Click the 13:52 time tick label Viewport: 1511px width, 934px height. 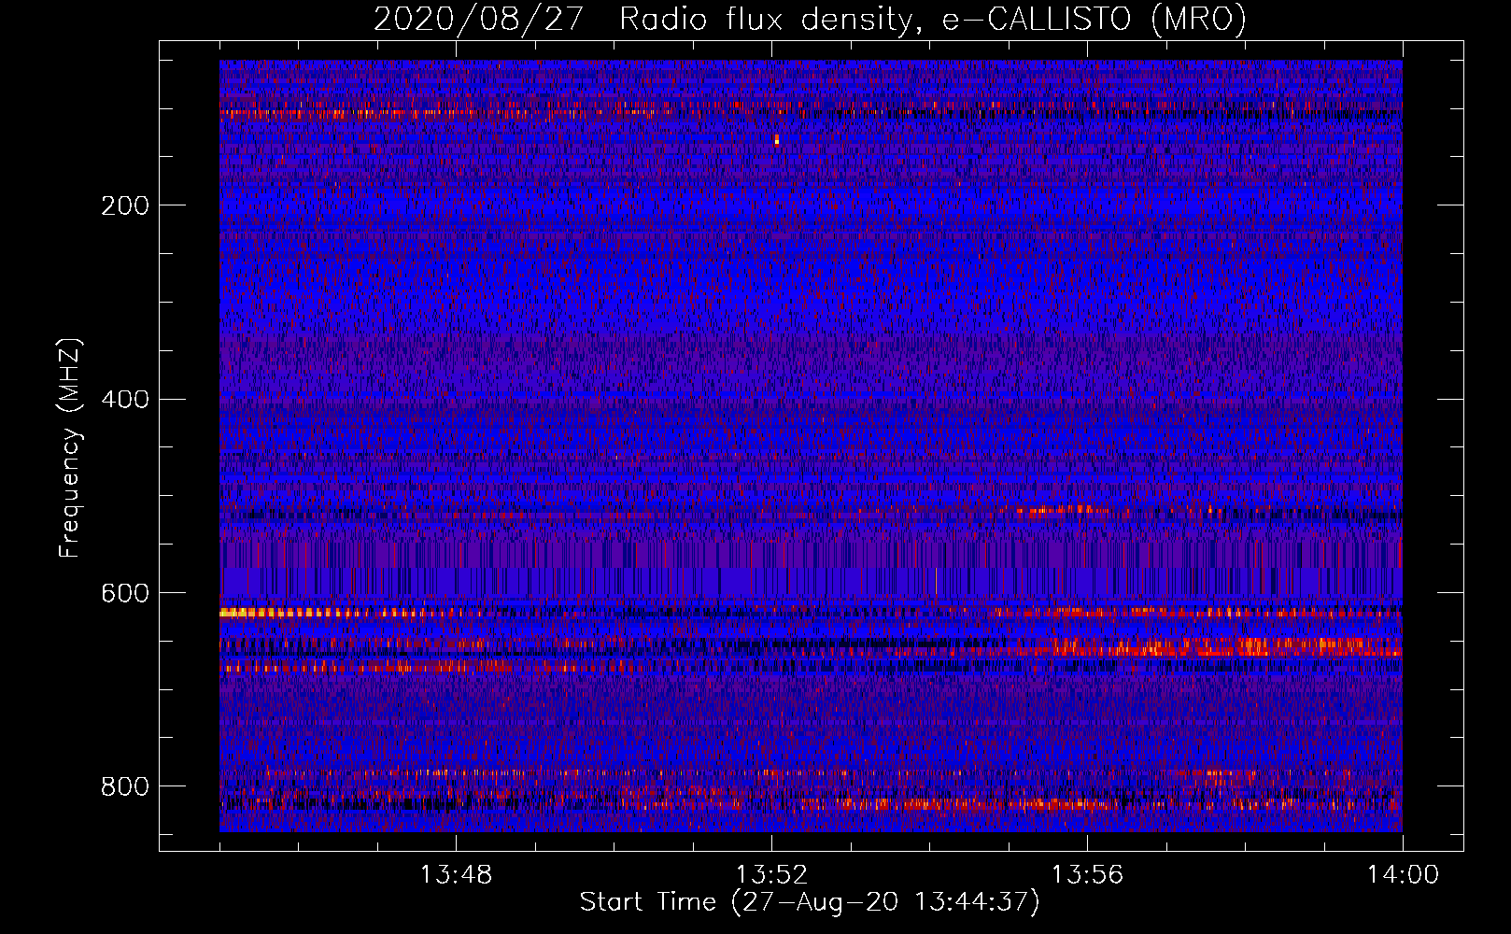tap(771, 875)
